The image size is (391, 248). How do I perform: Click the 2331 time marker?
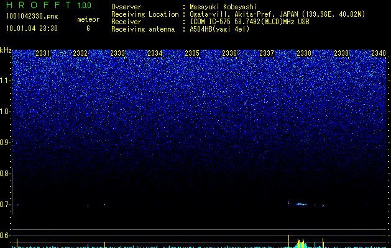click(43, 53)
